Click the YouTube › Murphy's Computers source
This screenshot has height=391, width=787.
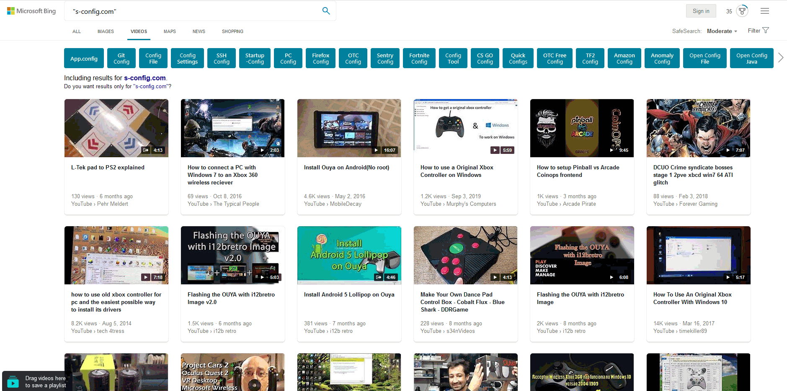click(x=458, y=204)
